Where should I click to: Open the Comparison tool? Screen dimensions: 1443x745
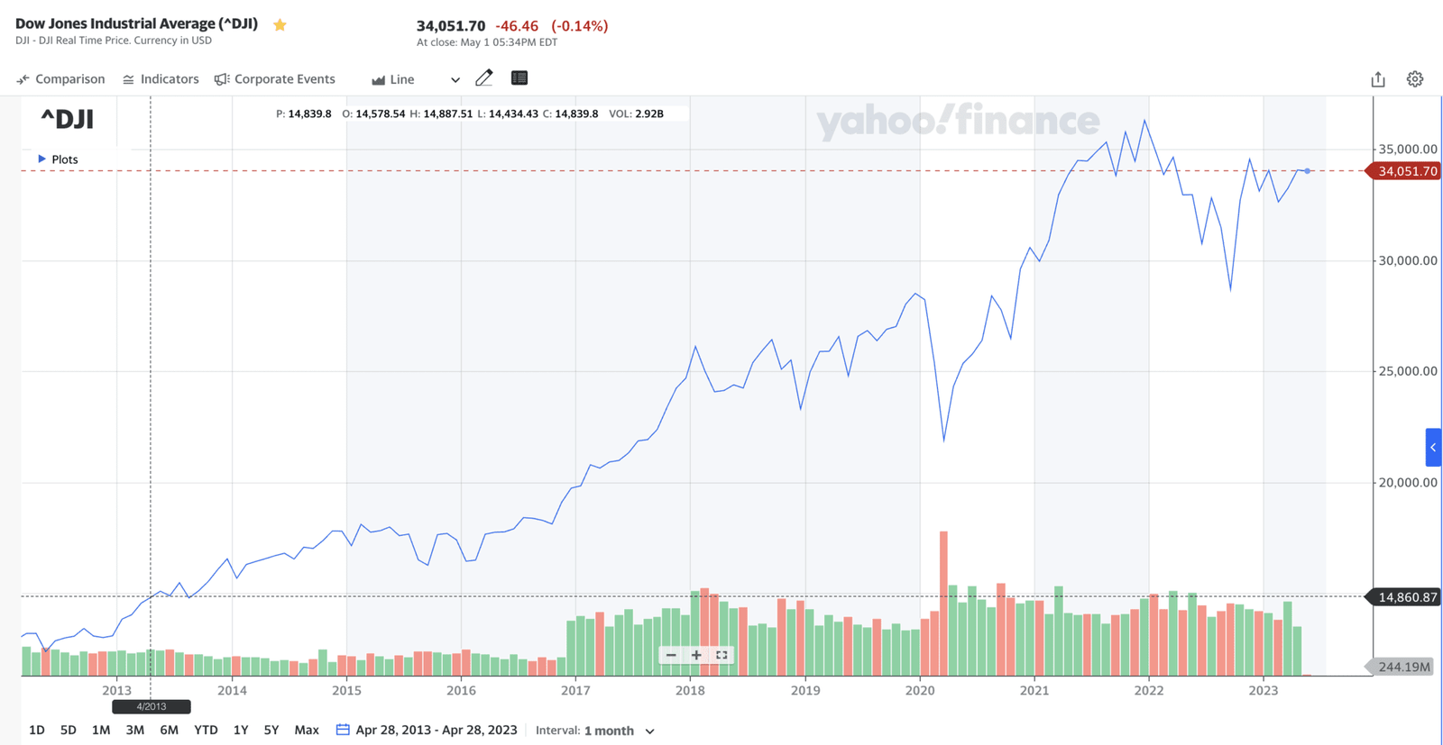60,78
